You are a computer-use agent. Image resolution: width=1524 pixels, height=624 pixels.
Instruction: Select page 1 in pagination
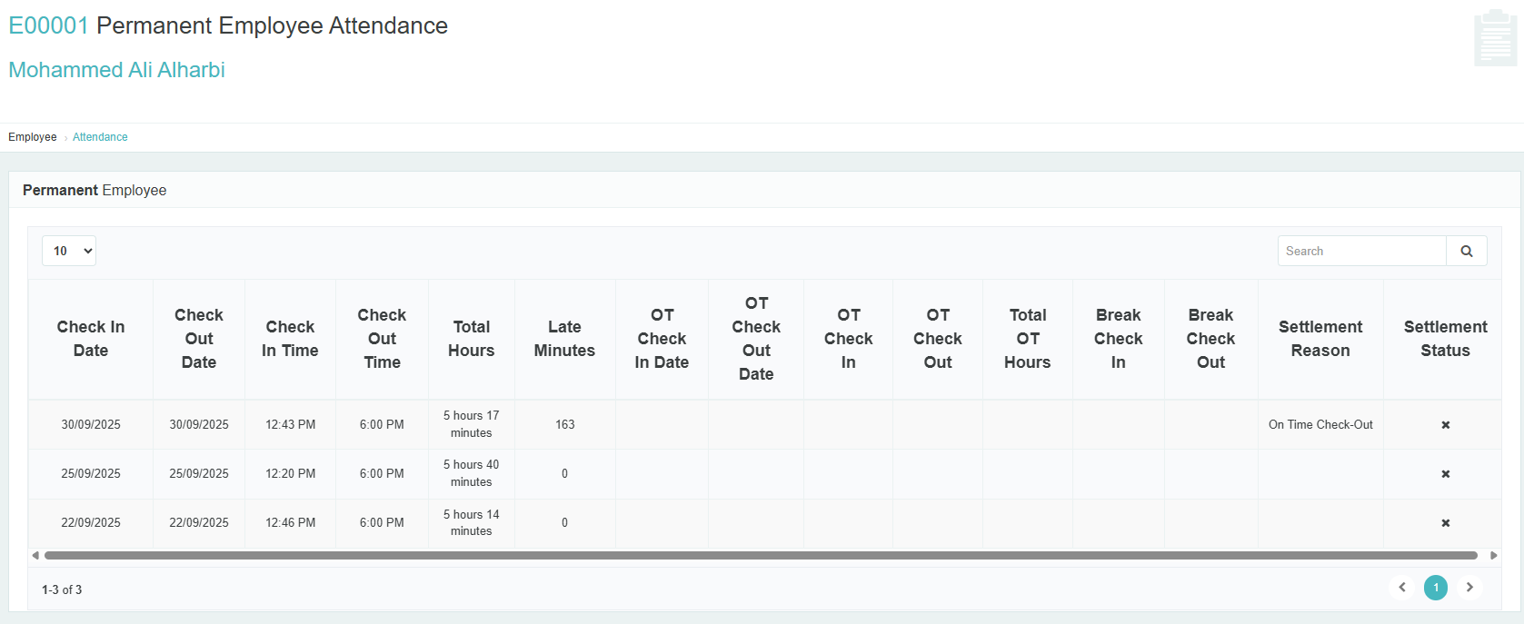1436,588
